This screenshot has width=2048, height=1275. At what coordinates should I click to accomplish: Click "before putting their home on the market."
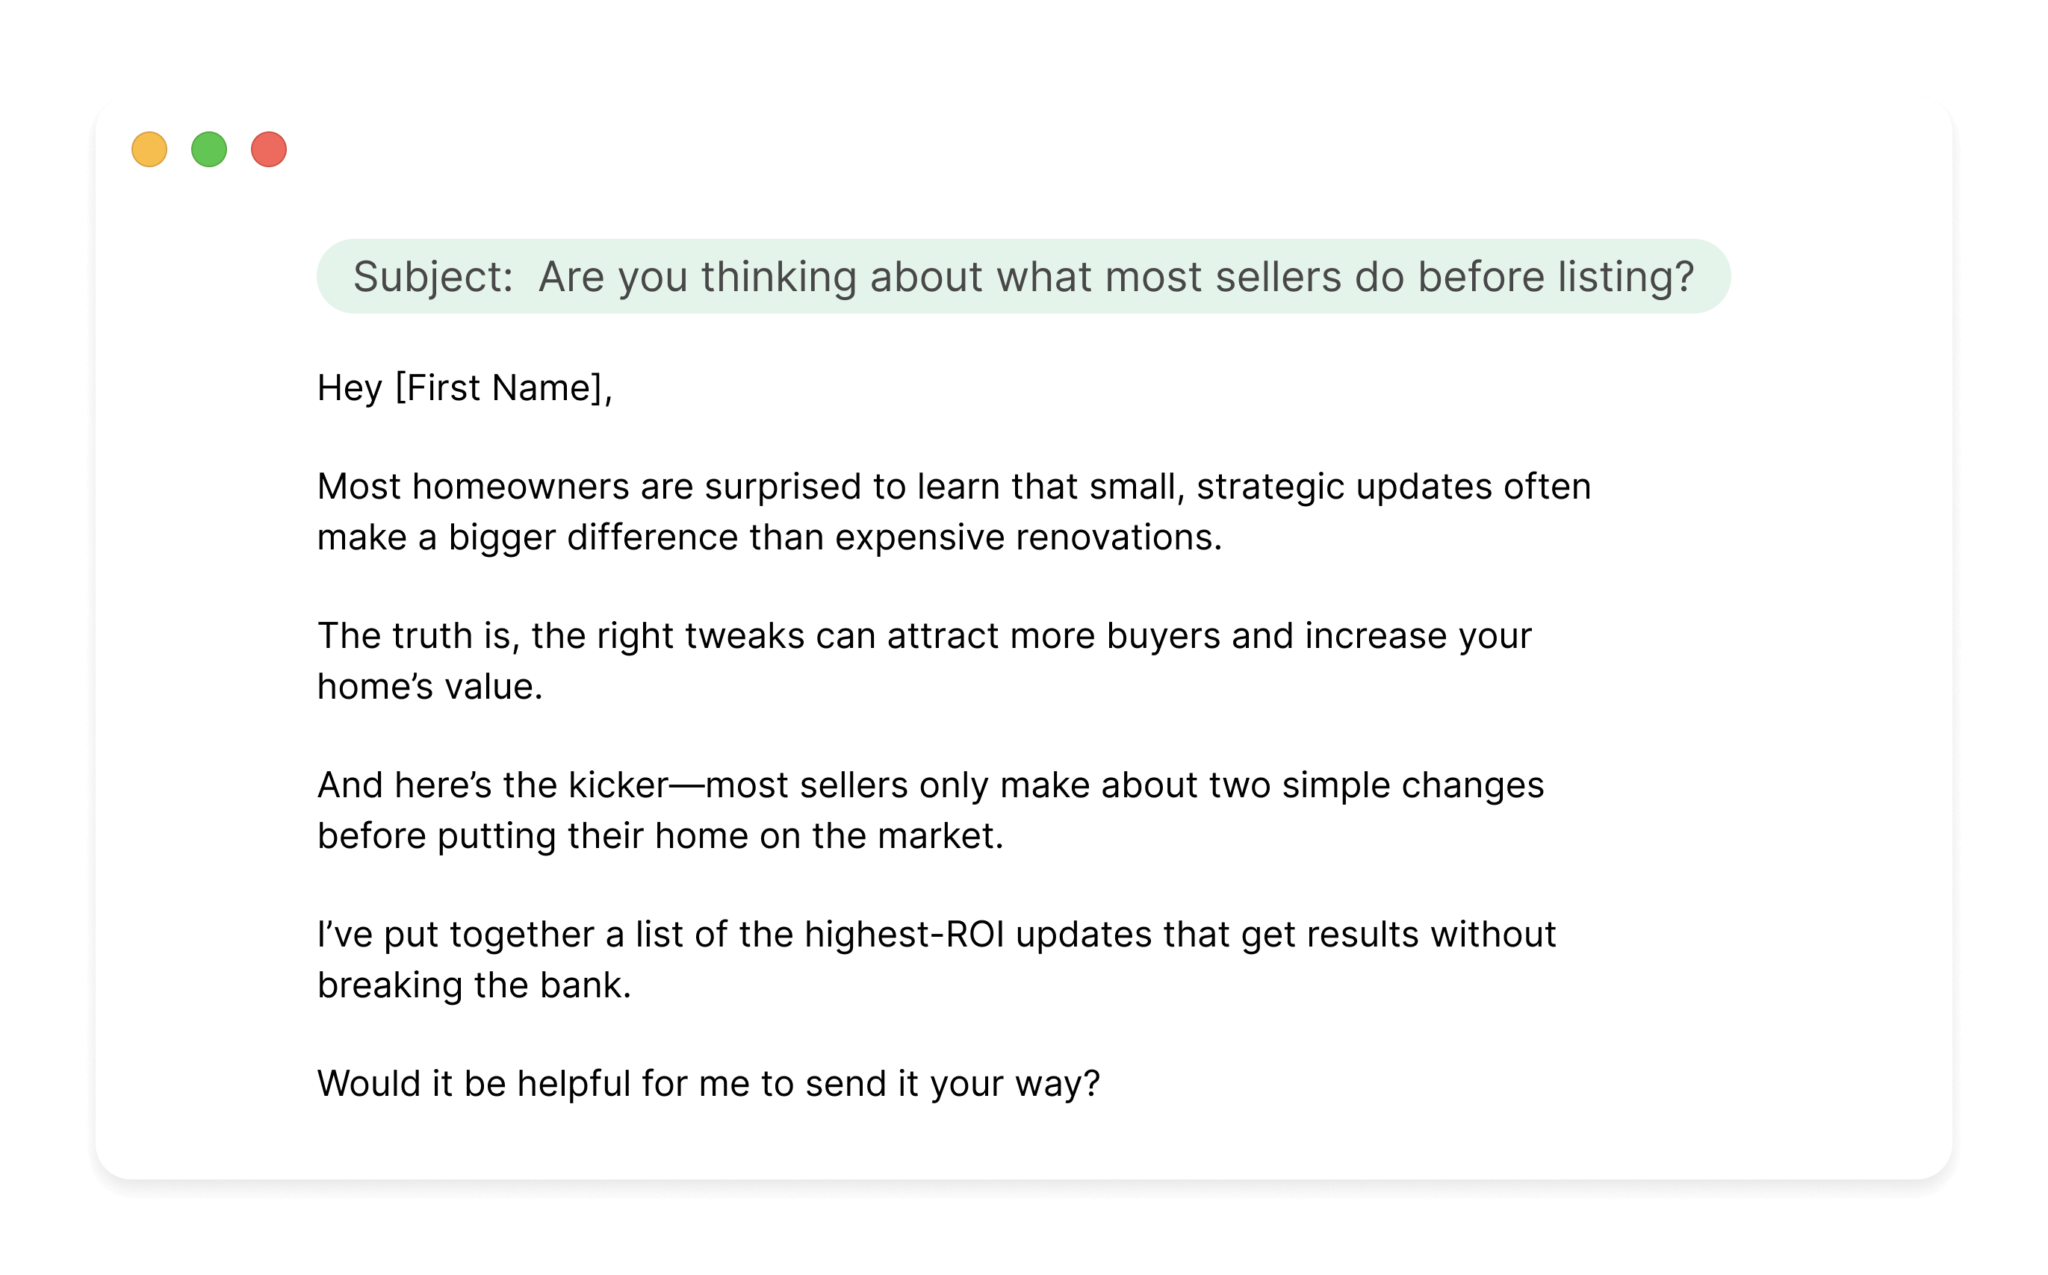(x=660, y=835)
